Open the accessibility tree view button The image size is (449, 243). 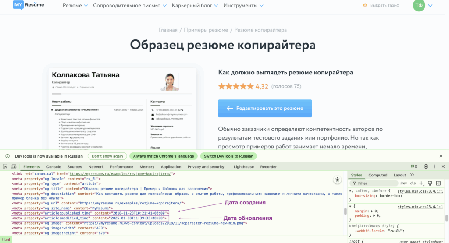(337, 180)
